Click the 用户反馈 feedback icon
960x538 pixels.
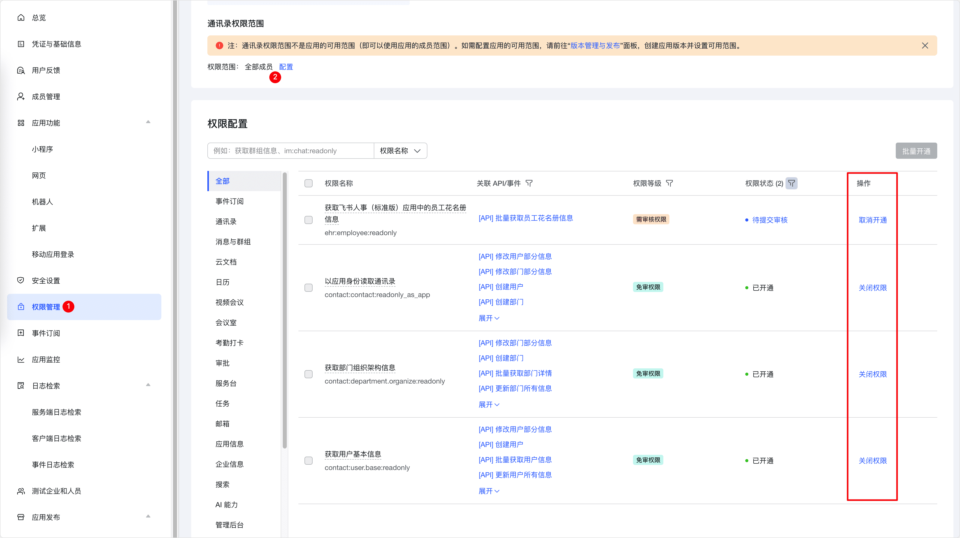click(21, 71)
